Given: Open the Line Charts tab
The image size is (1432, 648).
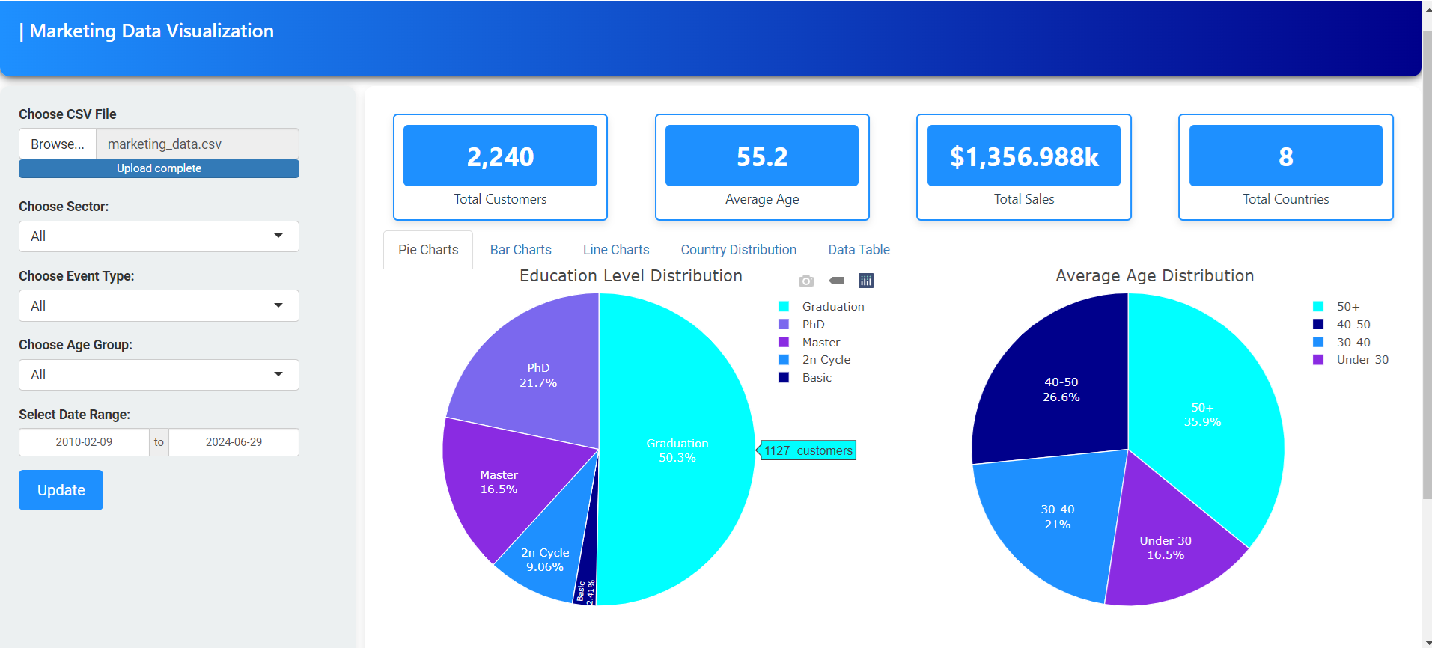Looking at the screenshot, I should point(616,250).
